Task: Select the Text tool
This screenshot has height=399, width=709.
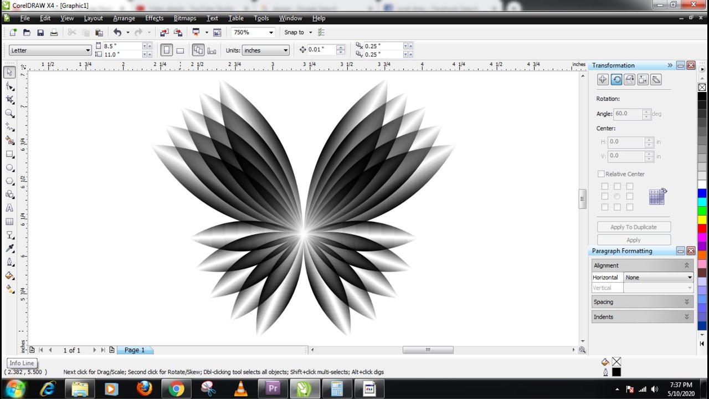Action: [9, 208]
